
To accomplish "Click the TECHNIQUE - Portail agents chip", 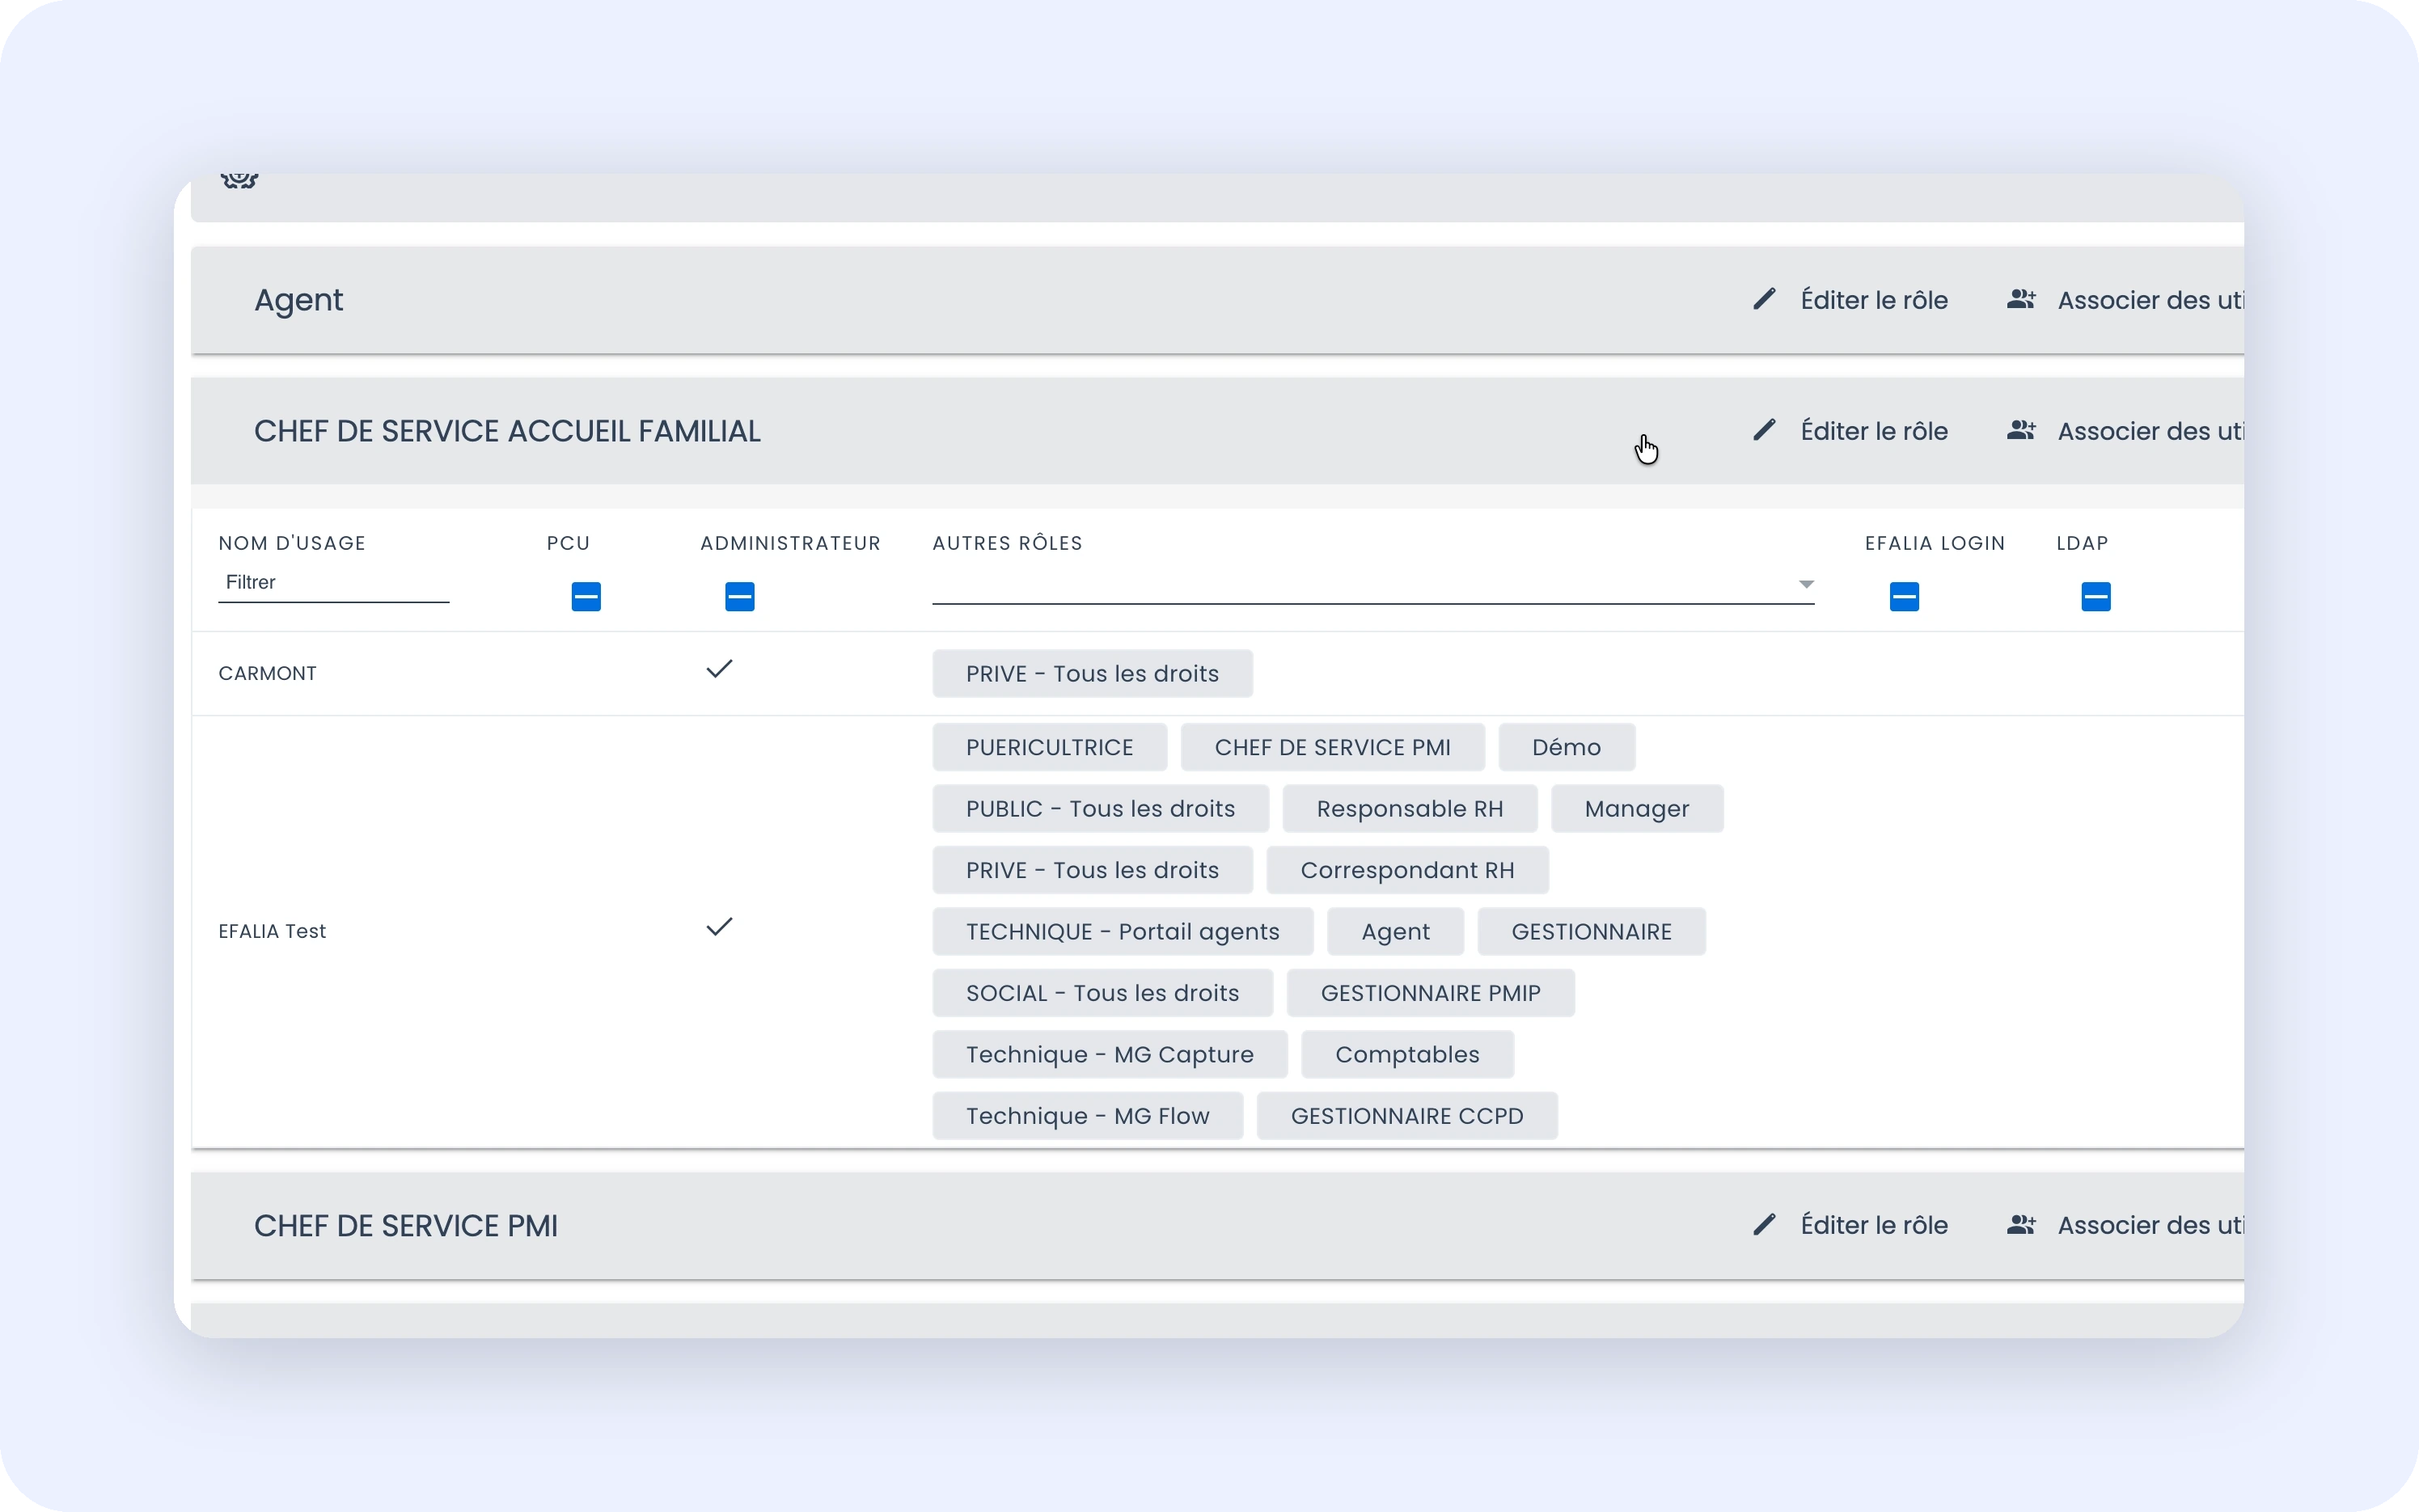I will [x=1122, y=932].
